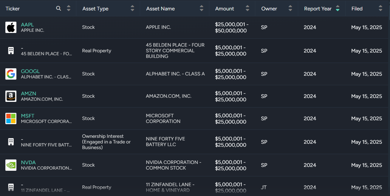Screen dimensions: 390x196
Task: Click the Apple logo icon
Action: click(x=11, y=27)
